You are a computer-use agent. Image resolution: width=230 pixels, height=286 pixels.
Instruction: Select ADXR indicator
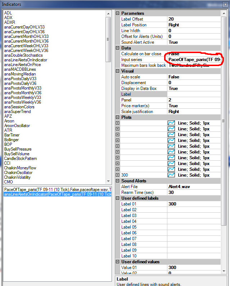coord(10,22)
